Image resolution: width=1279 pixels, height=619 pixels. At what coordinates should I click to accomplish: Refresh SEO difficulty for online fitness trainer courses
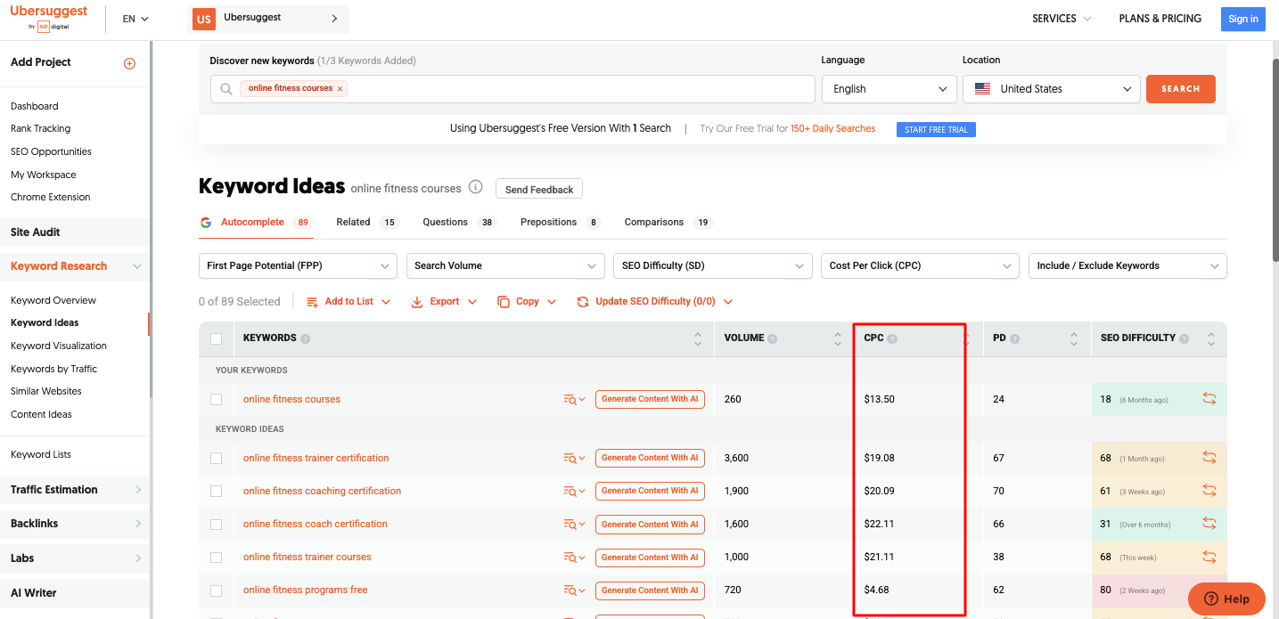coord(1209,557)
